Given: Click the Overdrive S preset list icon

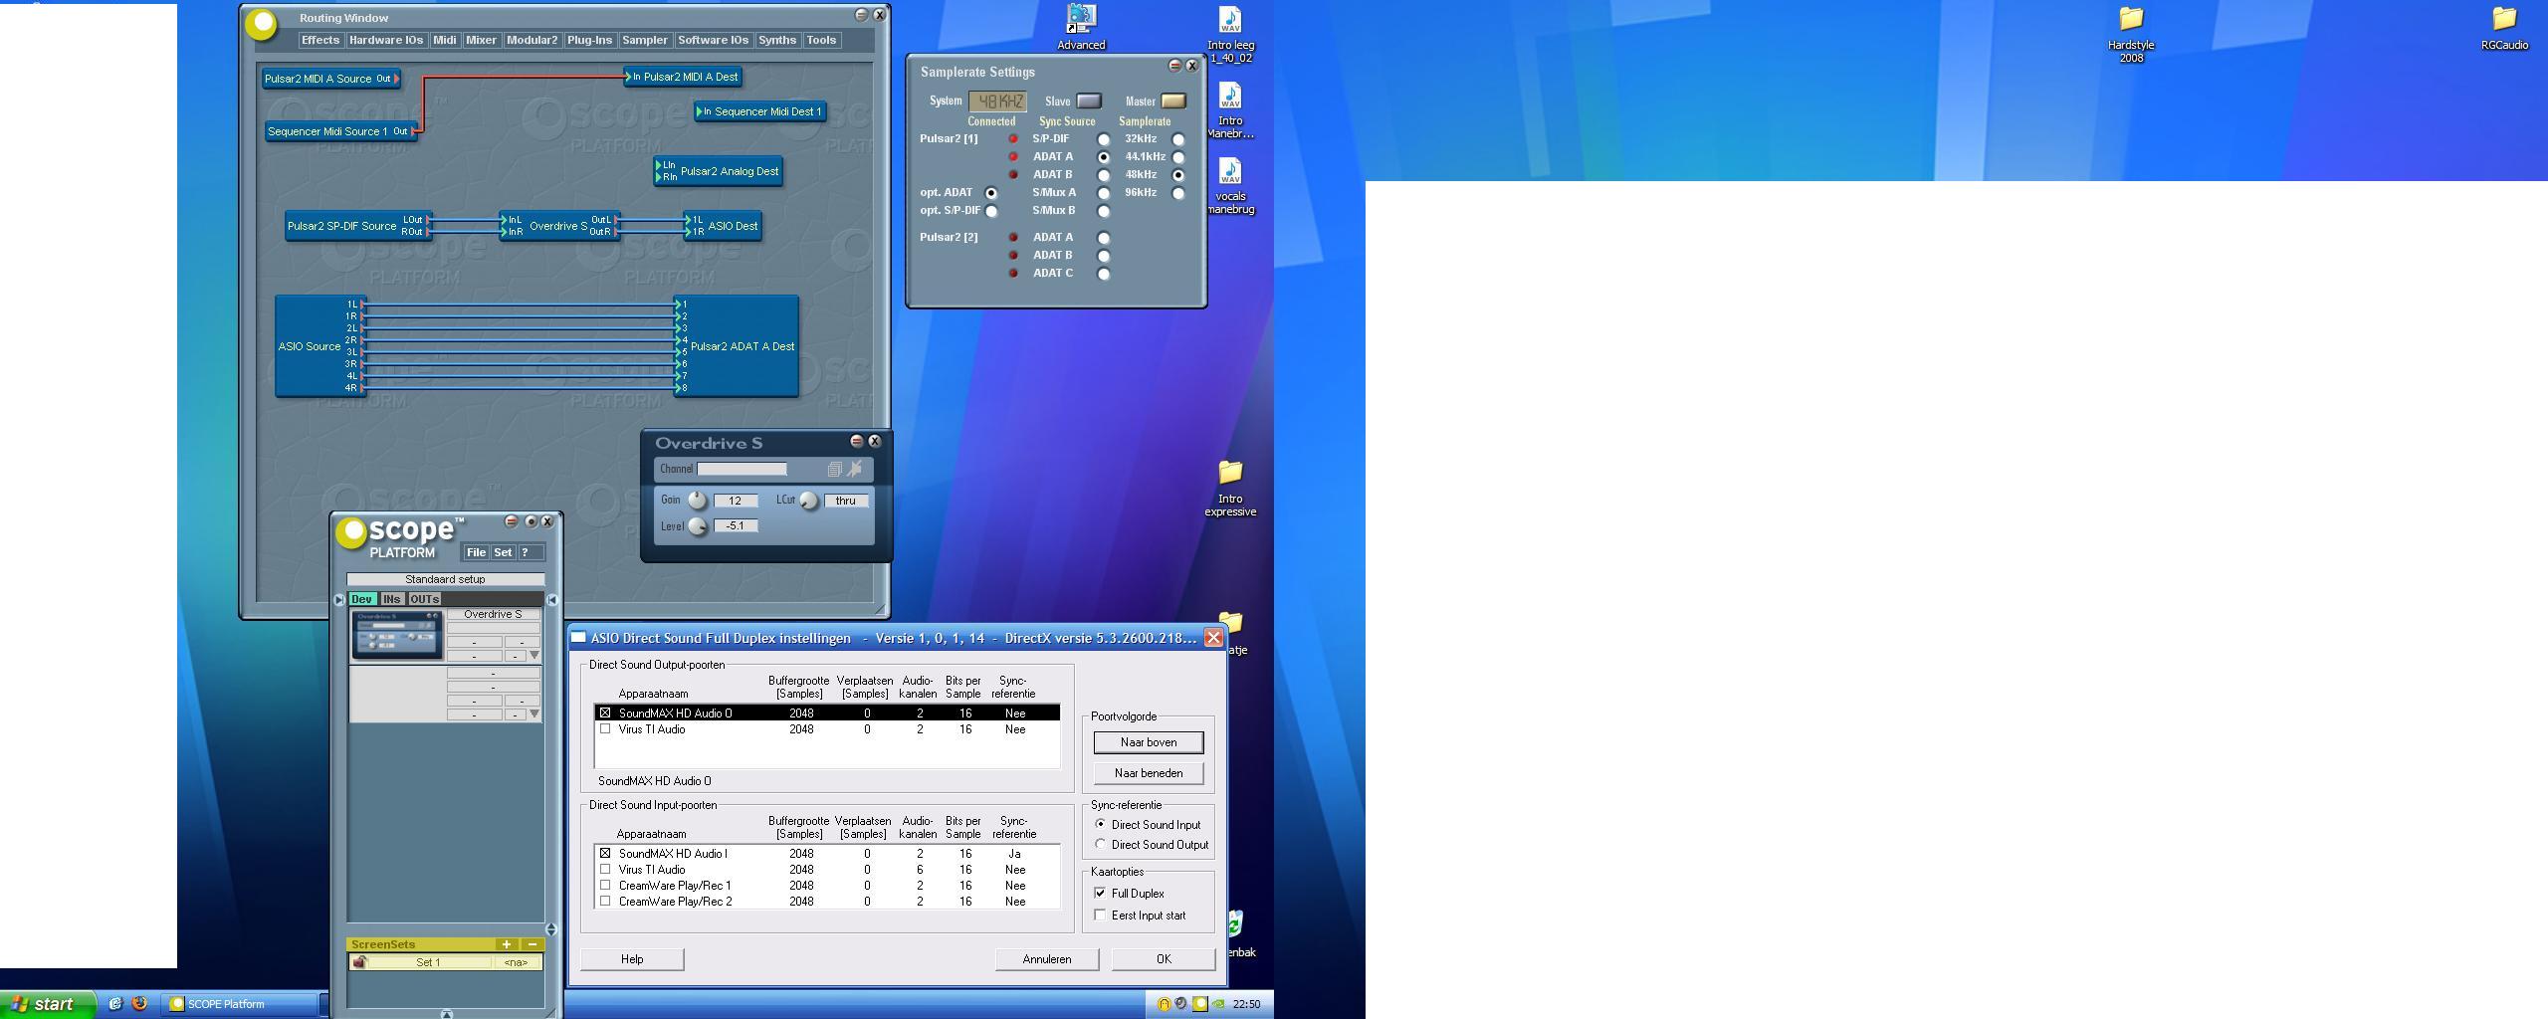Looking at the screenshot, I should coord(834,469).
